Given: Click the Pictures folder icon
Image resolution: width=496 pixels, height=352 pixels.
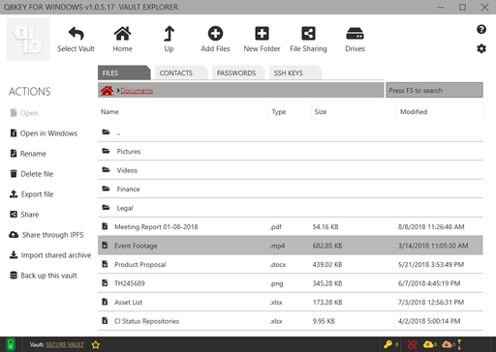Looking at the screenshot, I should tap(106, 151).
